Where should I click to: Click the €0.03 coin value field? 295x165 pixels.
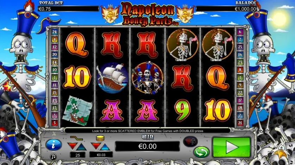101,155
